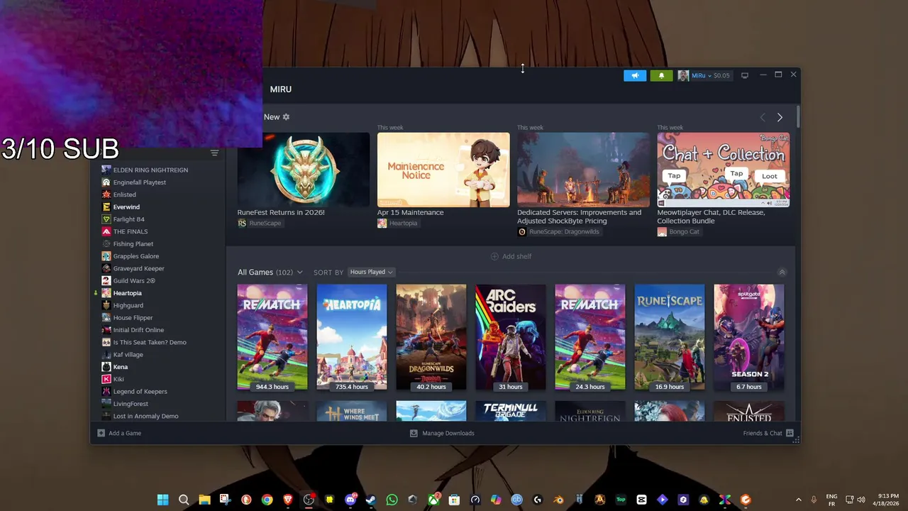Open Google Chrome from the taskbar
Screen dimensions: 908x511
coord(267,500)
